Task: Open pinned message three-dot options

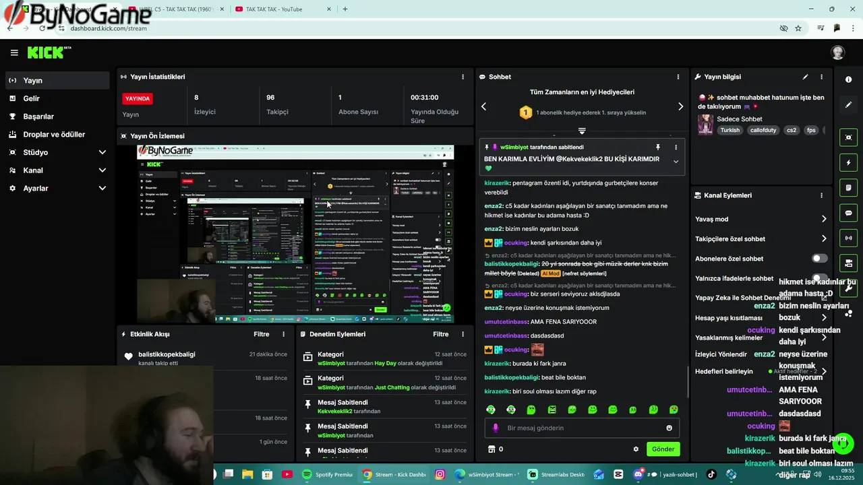Action: coord(676,147)
